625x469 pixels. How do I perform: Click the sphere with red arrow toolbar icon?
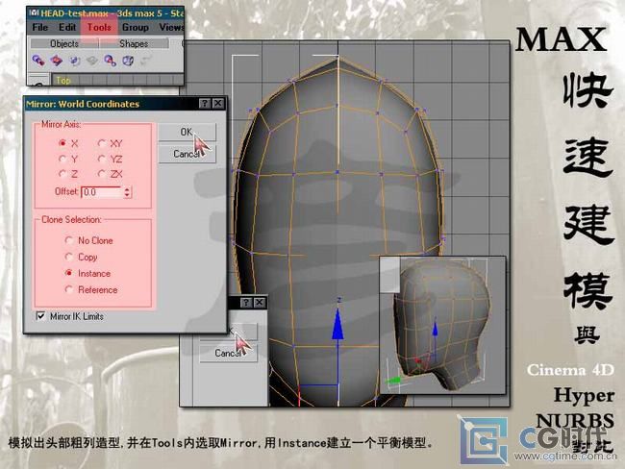click(38, 61)
